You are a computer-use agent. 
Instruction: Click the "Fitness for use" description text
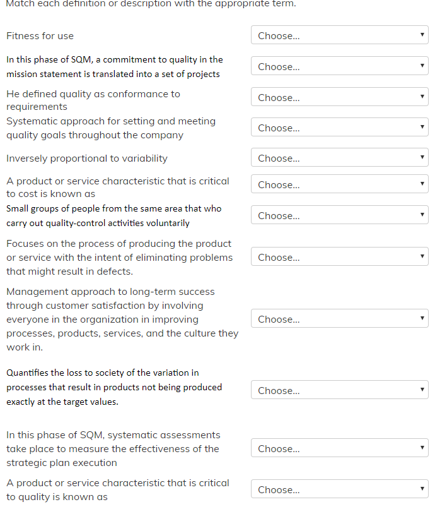point(40,36)
